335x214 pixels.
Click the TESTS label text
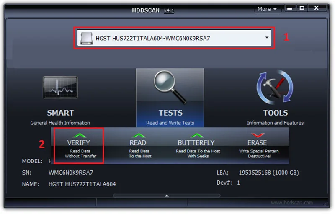point(170,113)
